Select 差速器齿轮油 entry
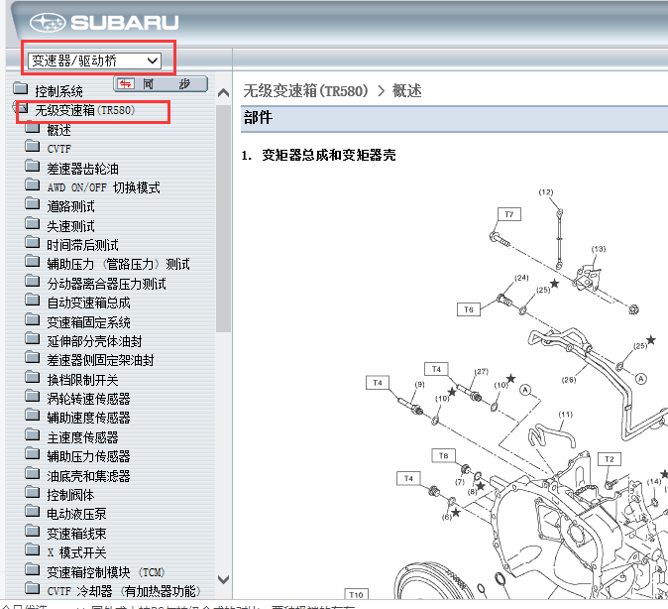 [x=82, y=169]
